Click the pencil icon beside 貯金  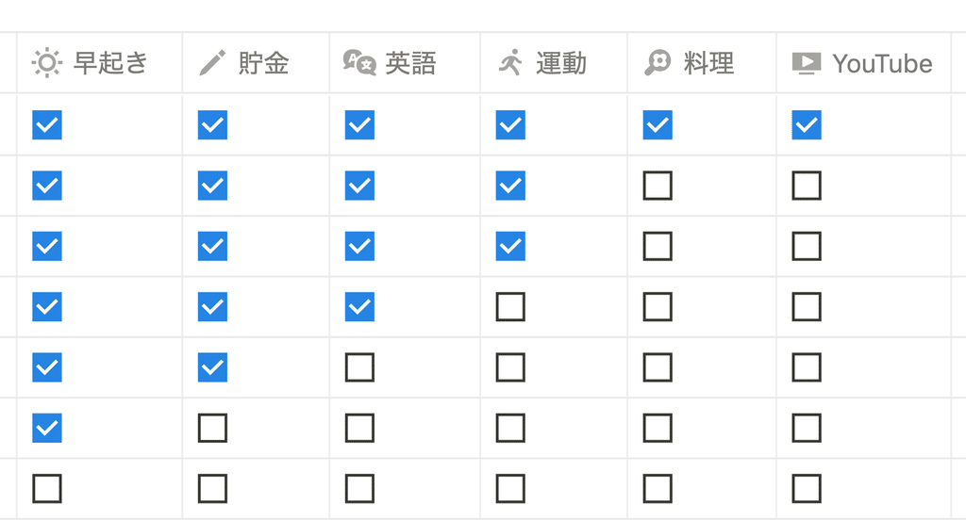212,63
